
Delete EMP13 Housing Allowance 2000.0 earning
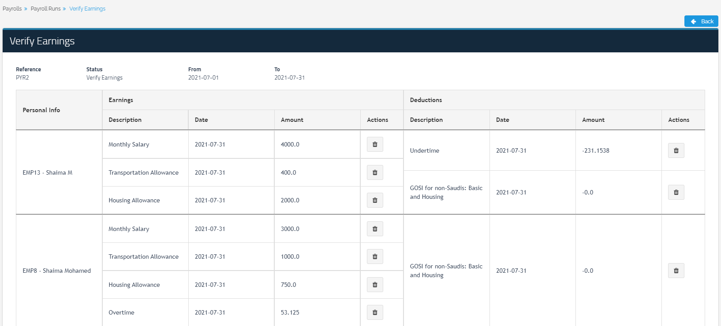click(375, 200)
